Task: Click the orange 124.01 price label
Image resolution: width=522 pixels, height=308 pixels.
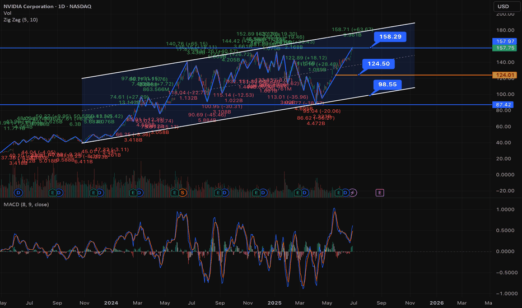Action: tap(505, 75)
